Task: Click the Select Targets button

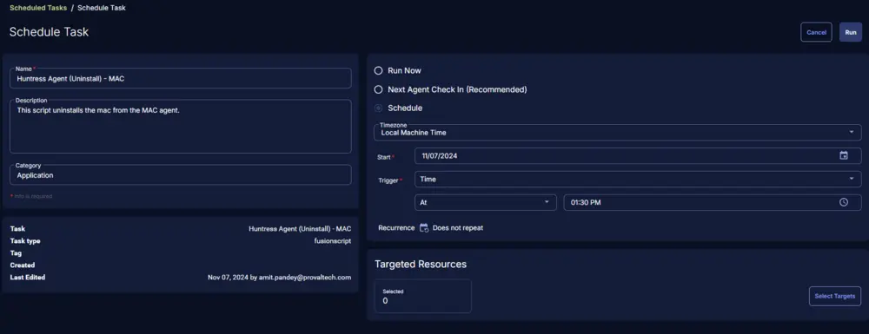Action: 835,297
